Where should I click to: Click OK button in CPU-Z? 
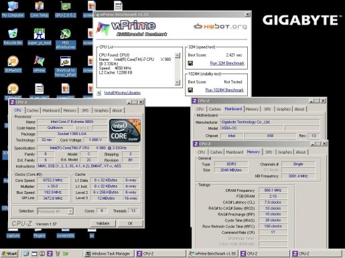coord(130,223)
